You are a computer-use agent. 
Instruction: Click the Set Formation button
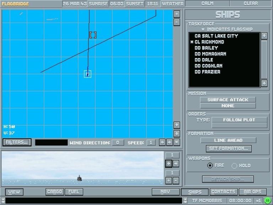point(229,148)
